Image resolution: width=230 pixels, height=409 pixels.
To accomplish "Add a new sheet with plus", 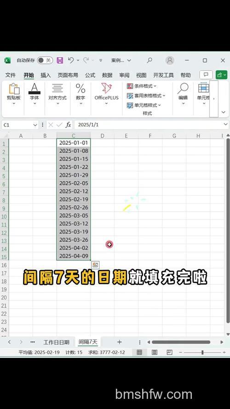I will [120, 342].
